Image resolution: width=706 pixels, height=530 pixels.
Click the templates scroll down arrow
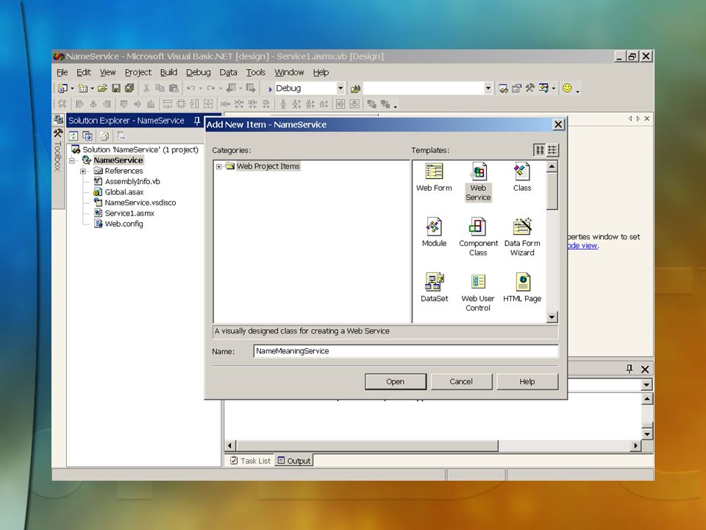tap(552, 317)
